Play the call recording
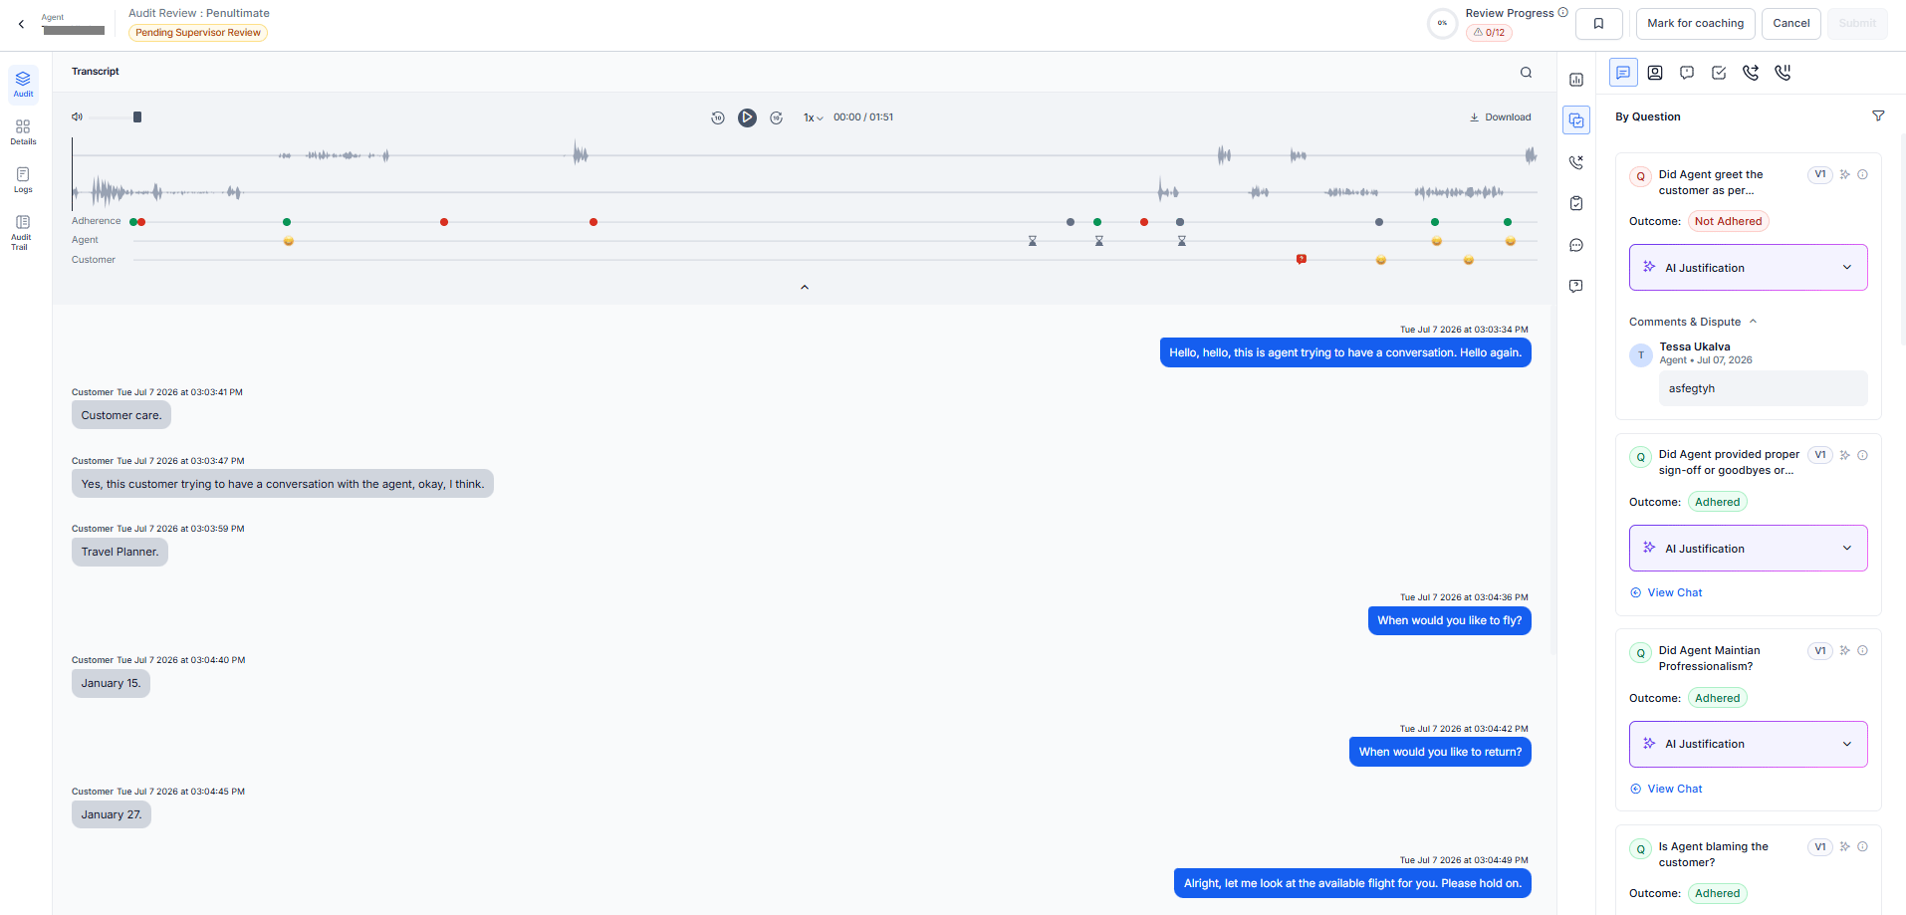1906x915 pixels. point(747,117)
